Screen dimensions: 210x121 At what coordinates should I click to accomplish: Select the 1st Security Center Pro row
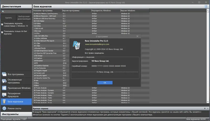click(51, 78)
